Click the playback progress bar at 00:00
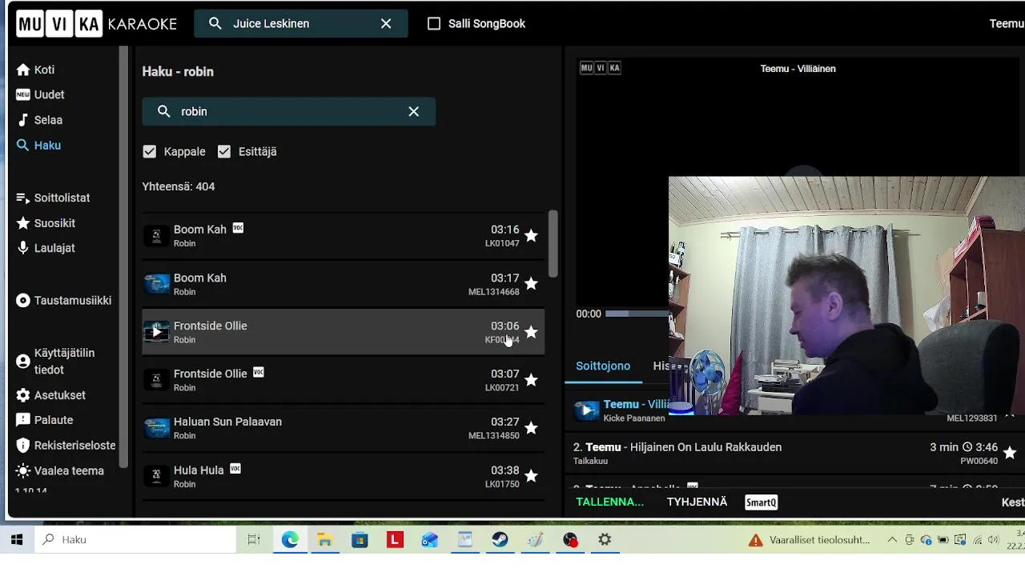Viewport: 1025px width, 576px height. (637, 314)
